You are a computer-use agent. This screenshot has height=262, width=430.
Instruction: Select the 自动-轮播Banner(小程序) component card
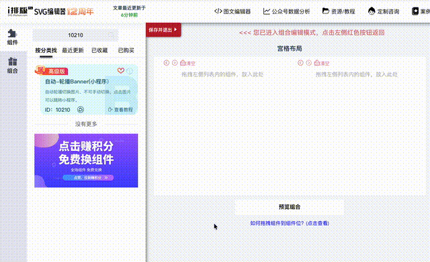click(89, 90)
